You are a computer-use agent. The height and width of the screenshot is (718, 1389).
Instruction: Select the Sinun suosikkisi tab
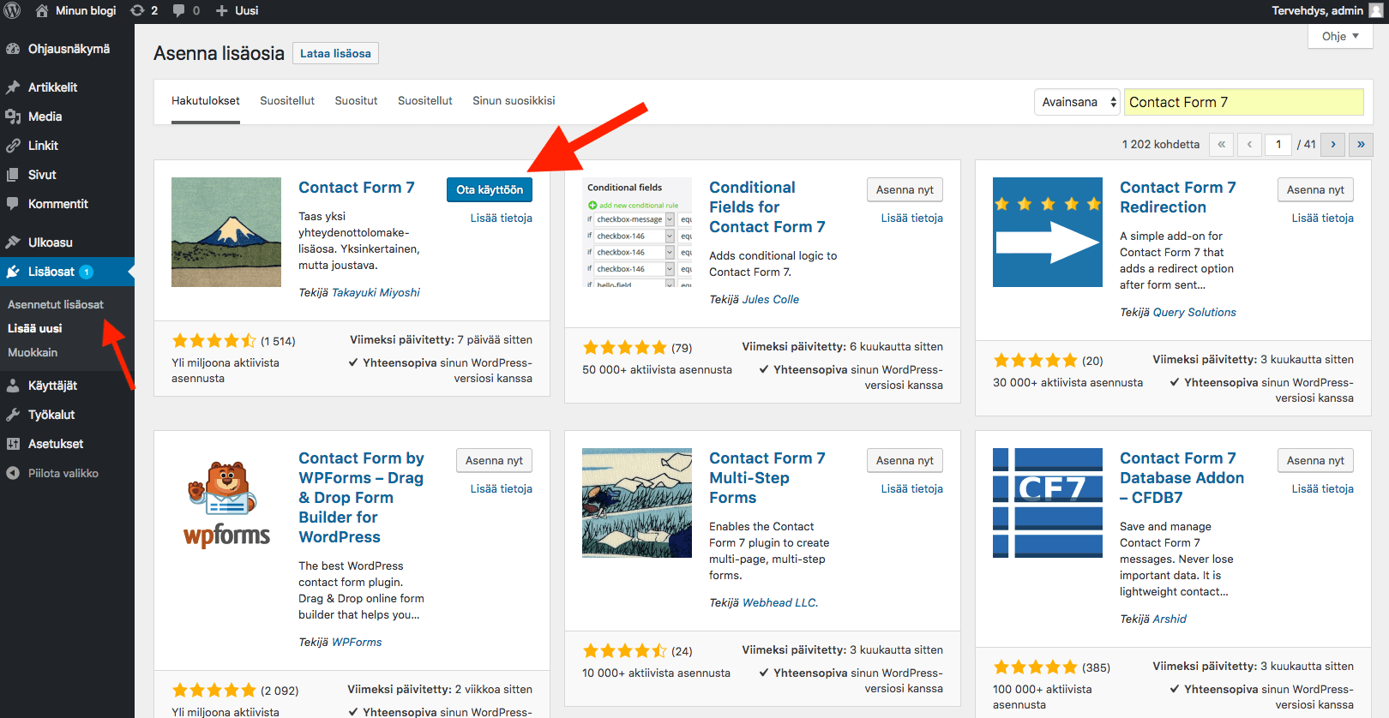coord(514,101)
